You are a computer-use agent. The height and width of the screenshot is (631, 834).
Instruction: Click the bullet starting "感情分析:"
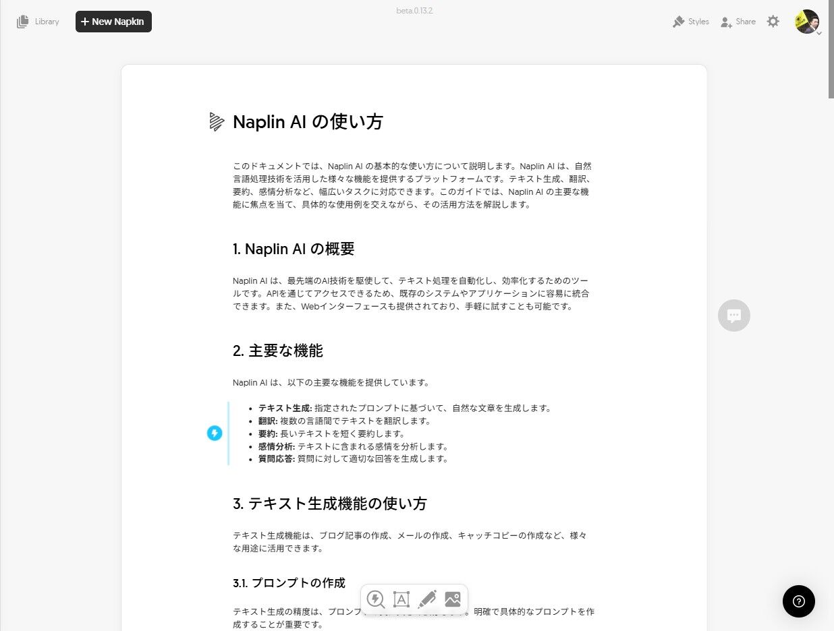coord(353,446)
